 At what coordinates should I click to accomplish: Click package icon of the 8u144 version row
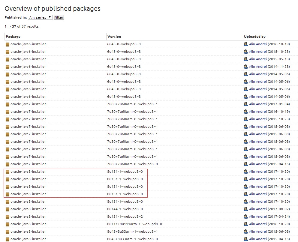pos(8,210)
